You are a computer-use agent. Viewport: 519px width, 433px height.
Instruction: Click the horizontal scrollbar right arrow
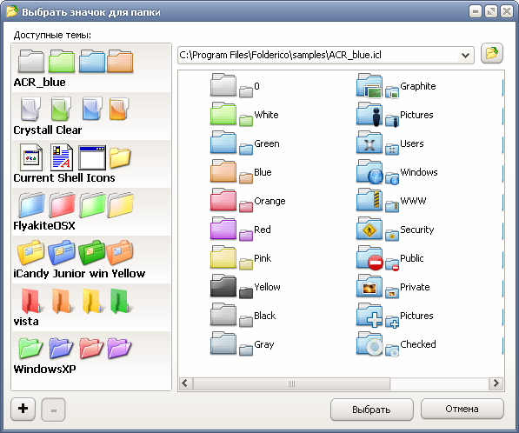tap(496, 383)
